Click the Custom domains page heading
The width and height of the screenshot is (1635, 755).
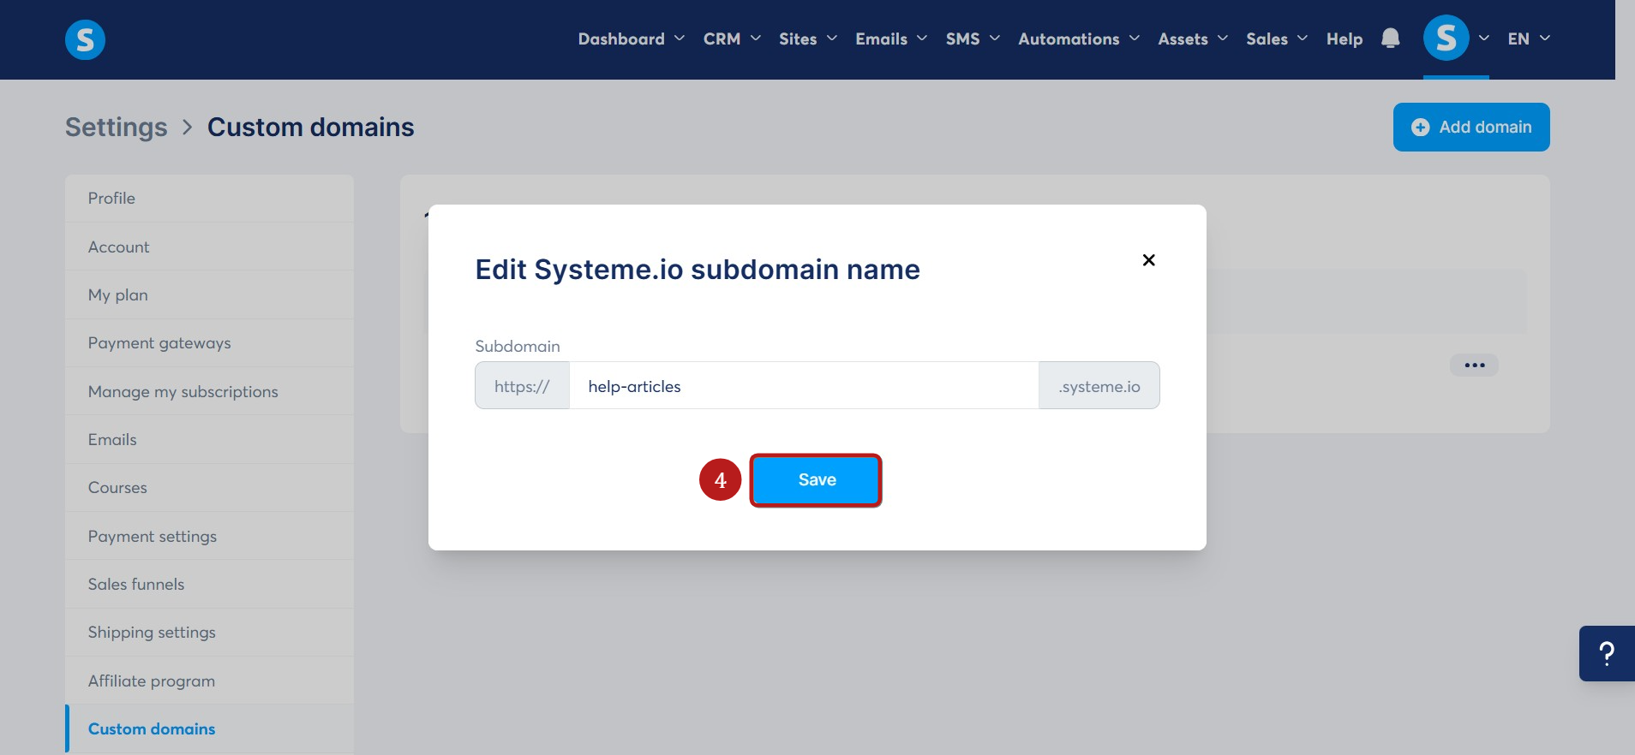tap(310, 127)
